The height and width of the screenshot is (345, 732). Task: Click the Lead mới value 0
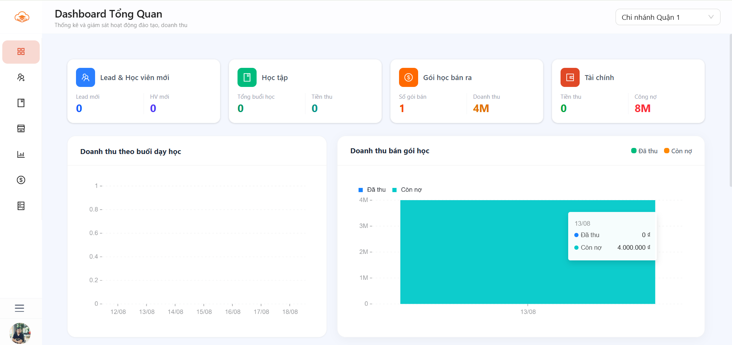pos(79,109)
